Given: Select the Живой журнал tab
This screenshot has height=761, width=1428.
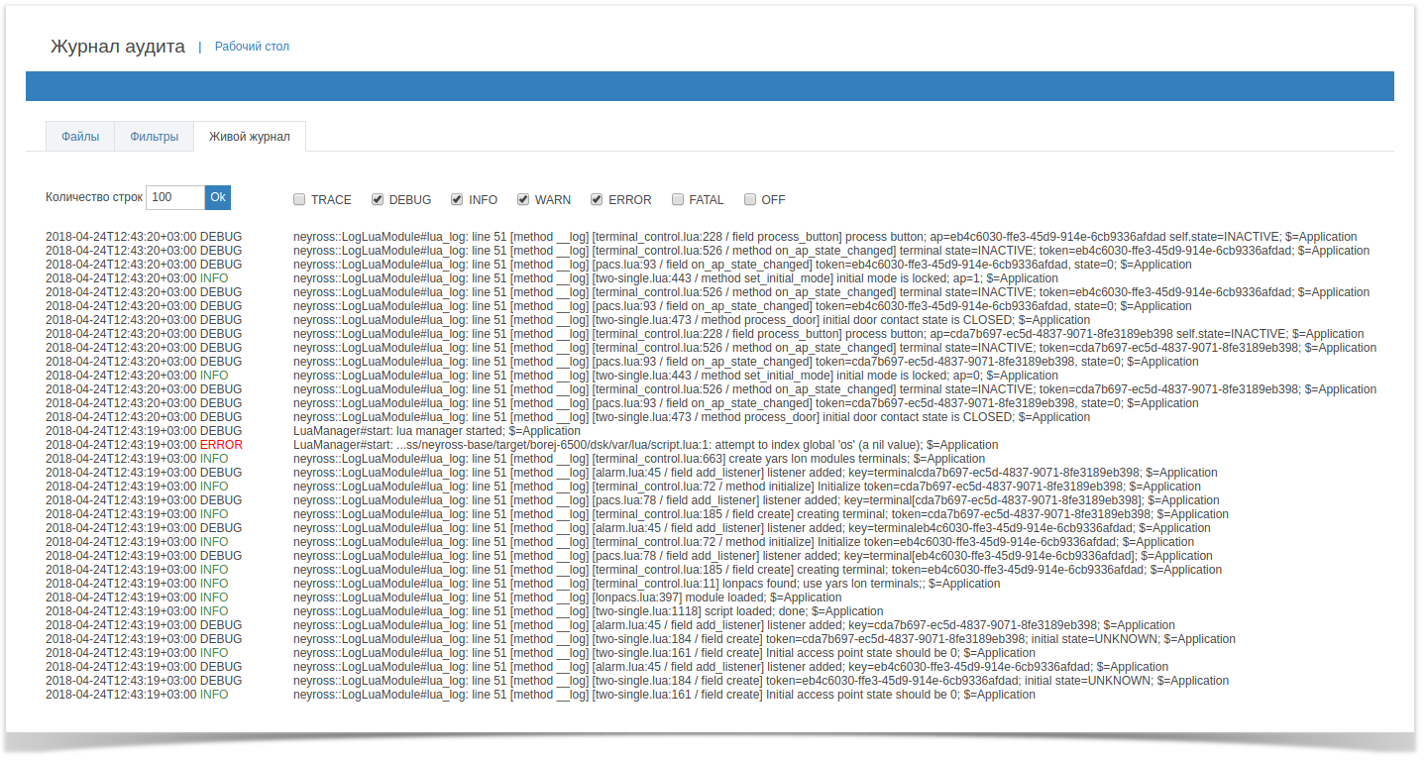Looking at the screenshot, I should [249, 137].
